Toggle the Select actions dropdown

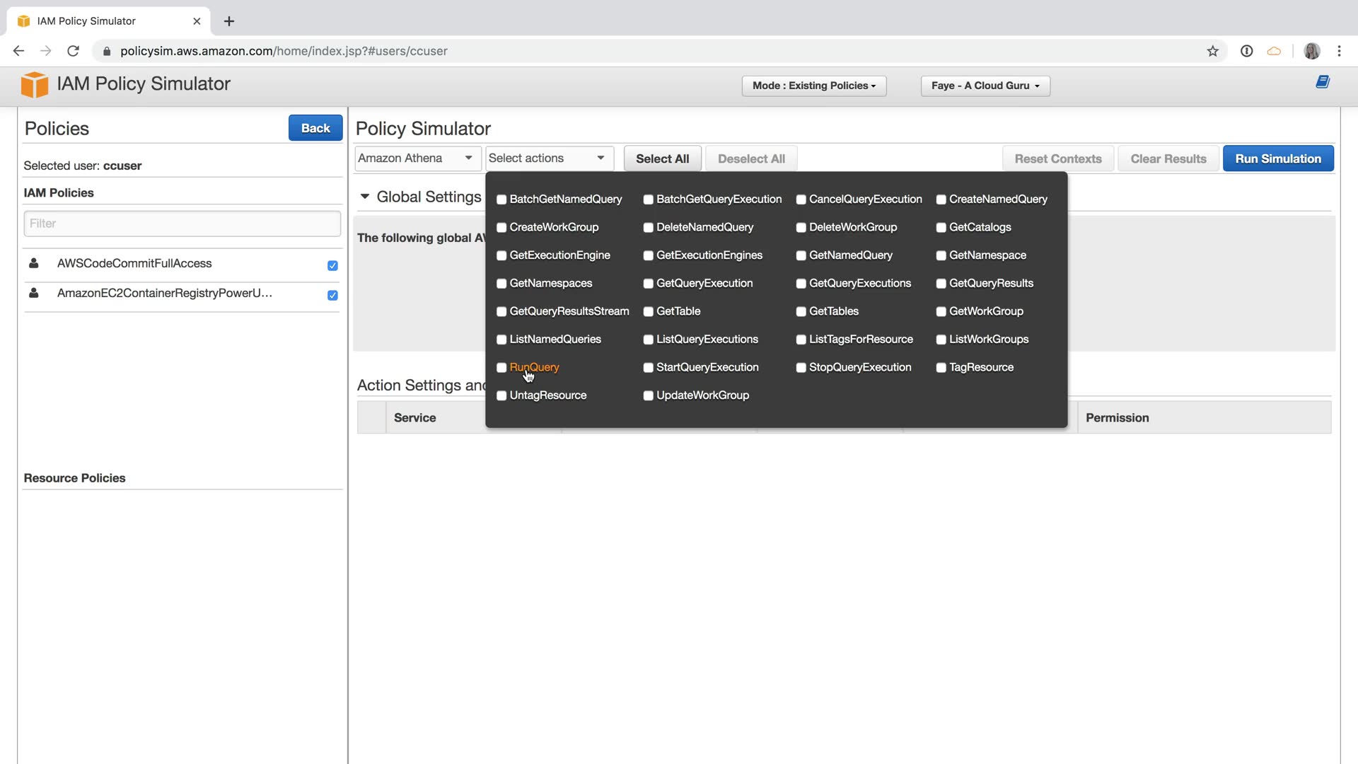pos(548,158)
